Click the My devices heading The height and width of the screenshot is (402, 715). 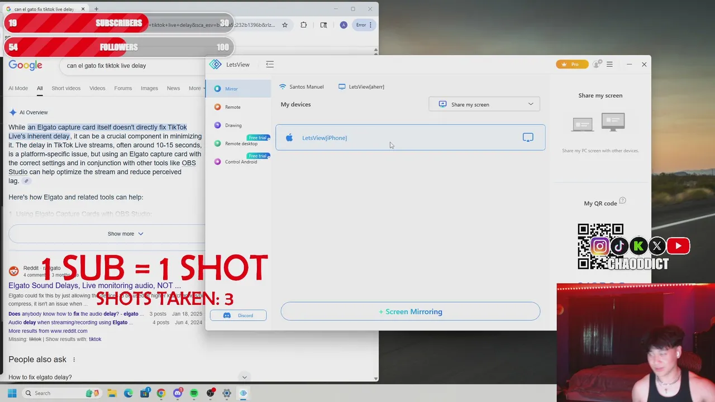pyautogui.click(x=295, y=104)
